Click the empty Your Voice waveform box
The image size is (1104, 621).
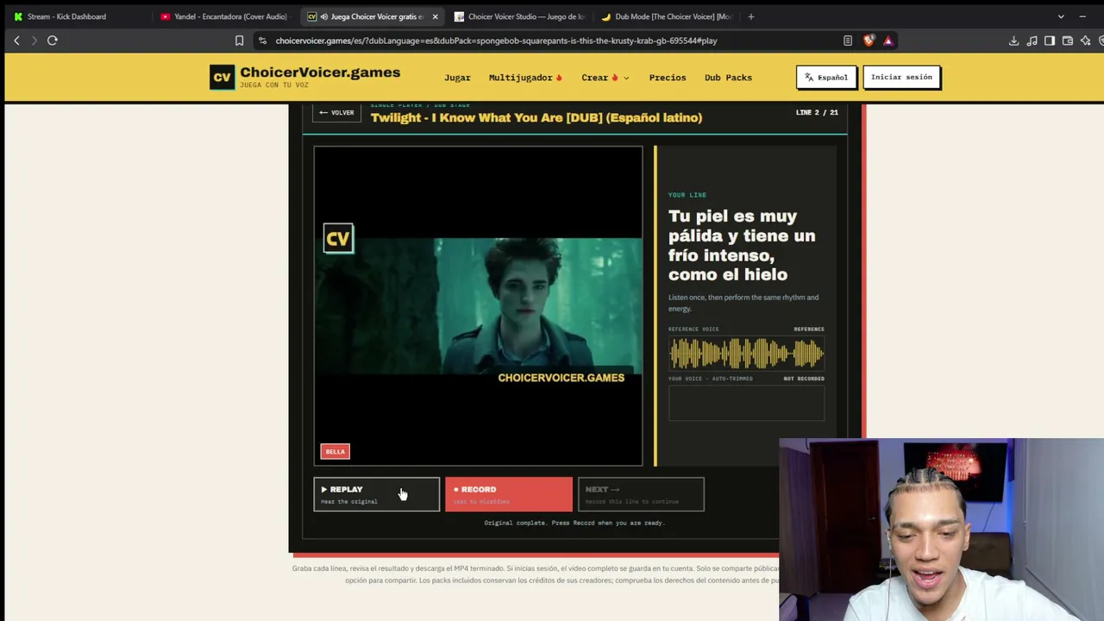coord(746,403)
